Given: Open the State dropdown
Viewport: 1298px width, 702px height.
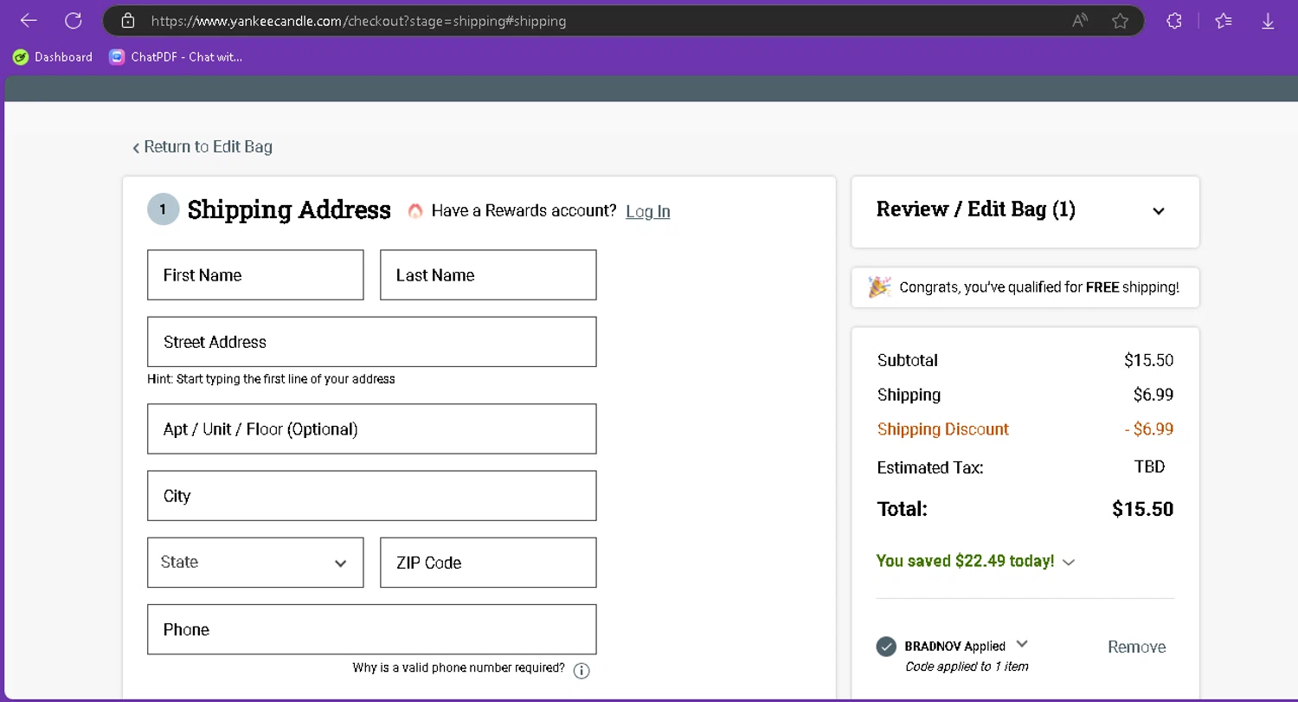Looking at the screenshot, I should click(255, 563).
